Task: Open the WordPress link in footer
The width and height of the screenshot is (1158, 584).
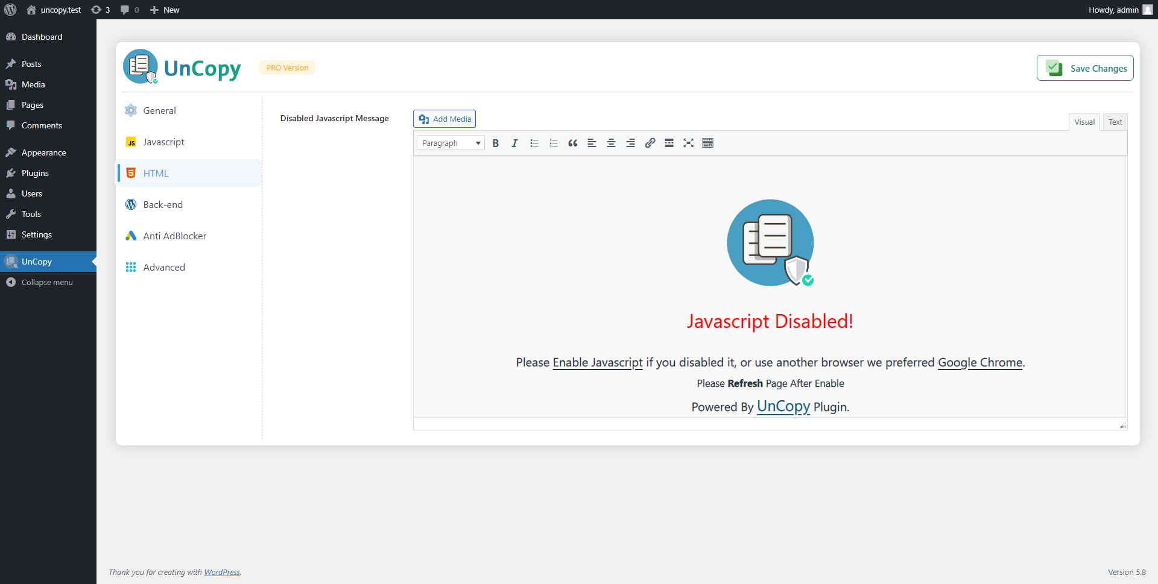Action: tap(221, 573)
